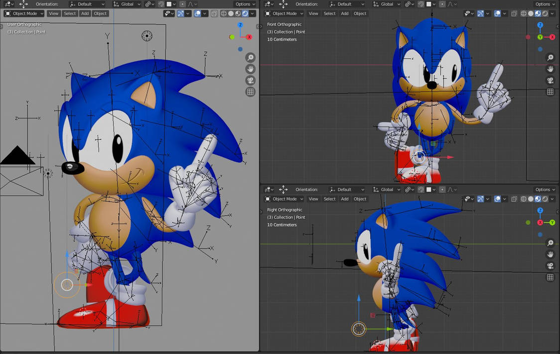
Task: Open Options dropdown in Front Orthographic viewport
Action: (x=546, y=4)
